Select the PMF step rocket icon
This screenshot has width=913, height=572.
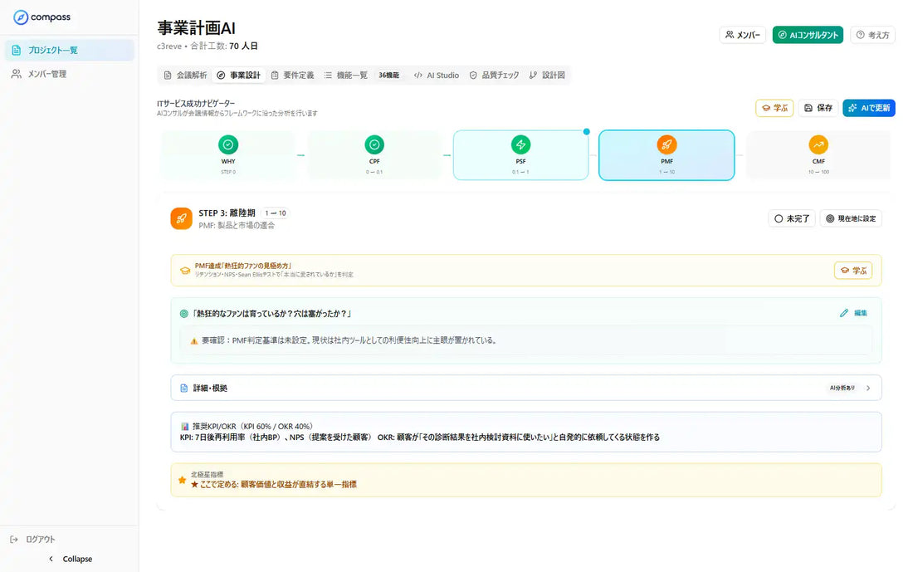[666, 144]
